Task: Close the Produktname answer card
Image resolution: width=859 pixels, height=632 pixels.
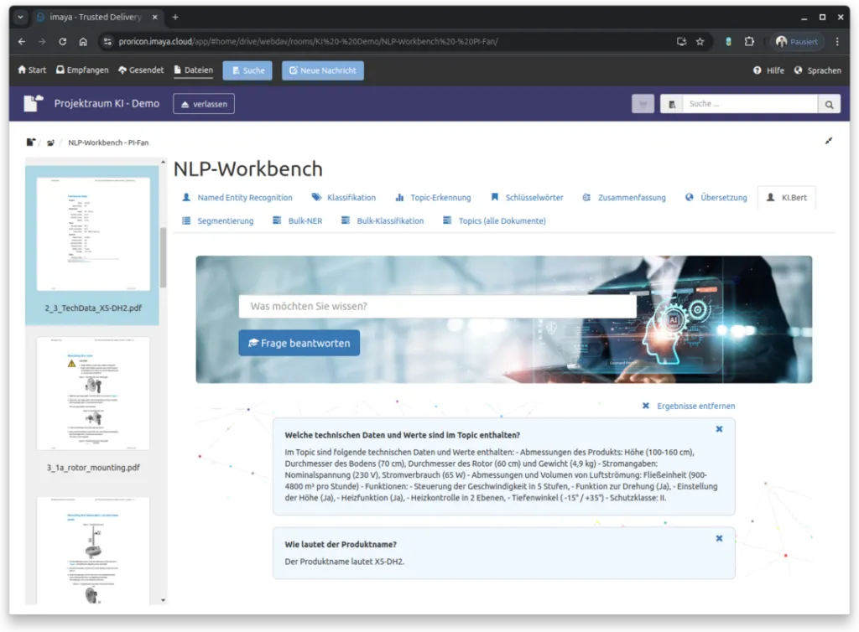Action: point(719,538)
